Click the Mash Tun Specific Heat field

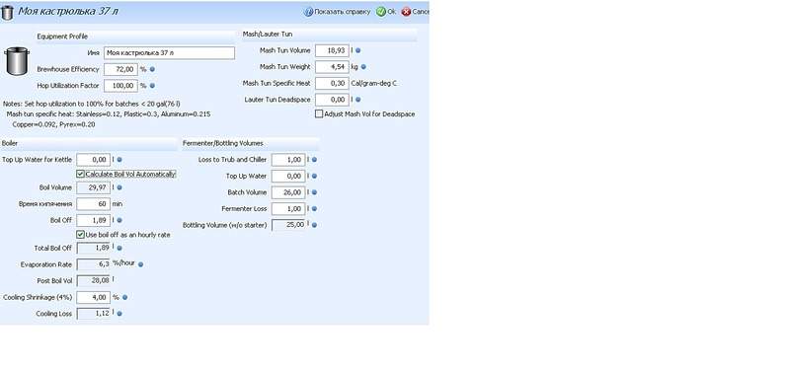tap(332, 83)
